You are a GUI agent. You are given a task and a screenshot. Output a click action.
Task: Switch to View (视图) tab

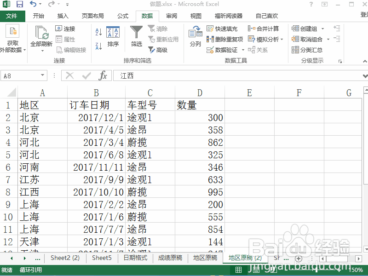196,16
